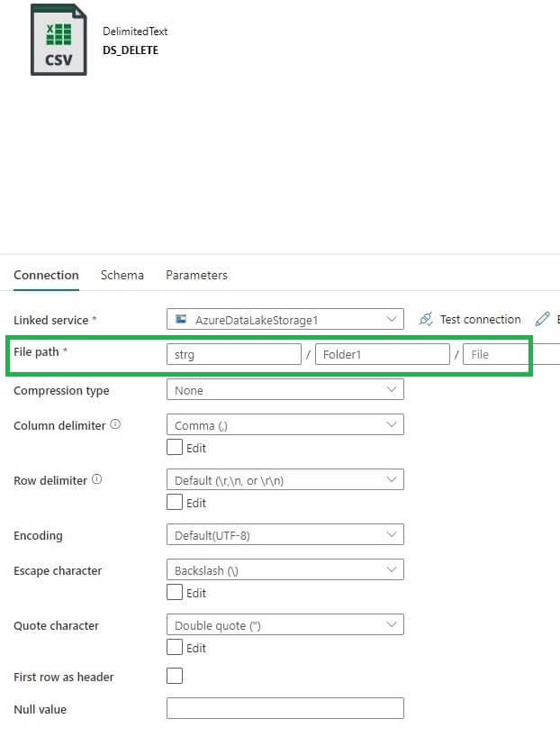
Task: Enable Edit checkbox under Quote character
Action: coord(175,648)
